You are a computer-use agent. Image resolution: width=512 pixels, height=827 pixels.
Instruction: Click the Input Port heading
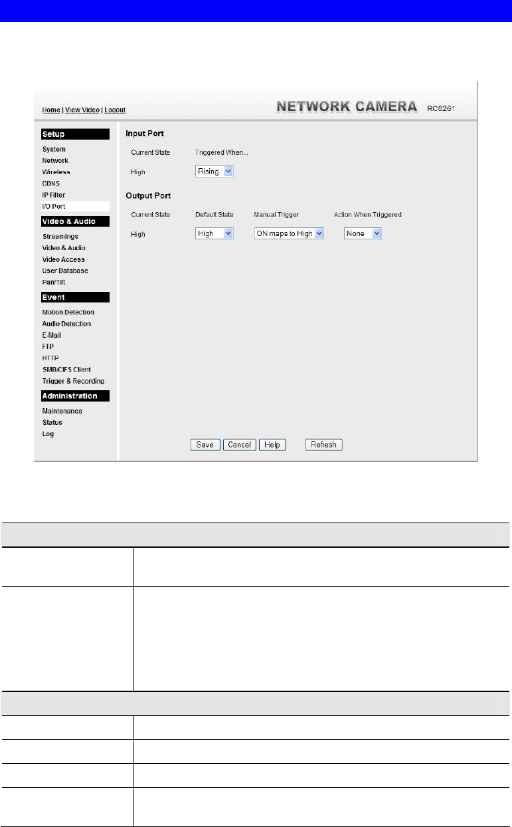pos(145,134)
